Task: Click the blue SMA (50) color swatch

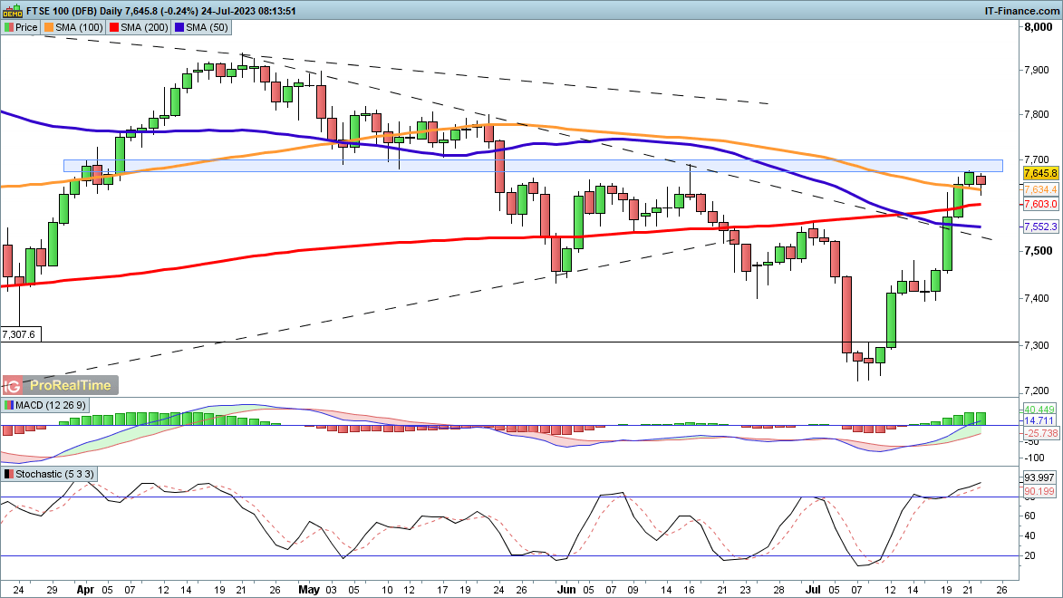Action: [x=179, y=27]
